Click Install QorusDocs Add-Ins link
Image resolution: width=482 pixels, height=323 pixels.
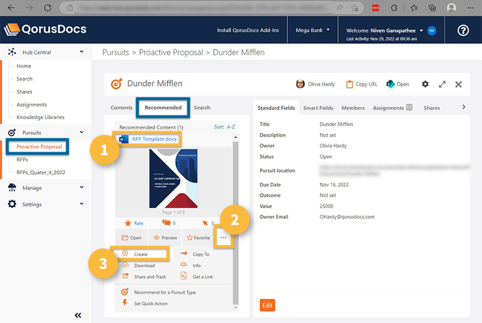(248, 30)
